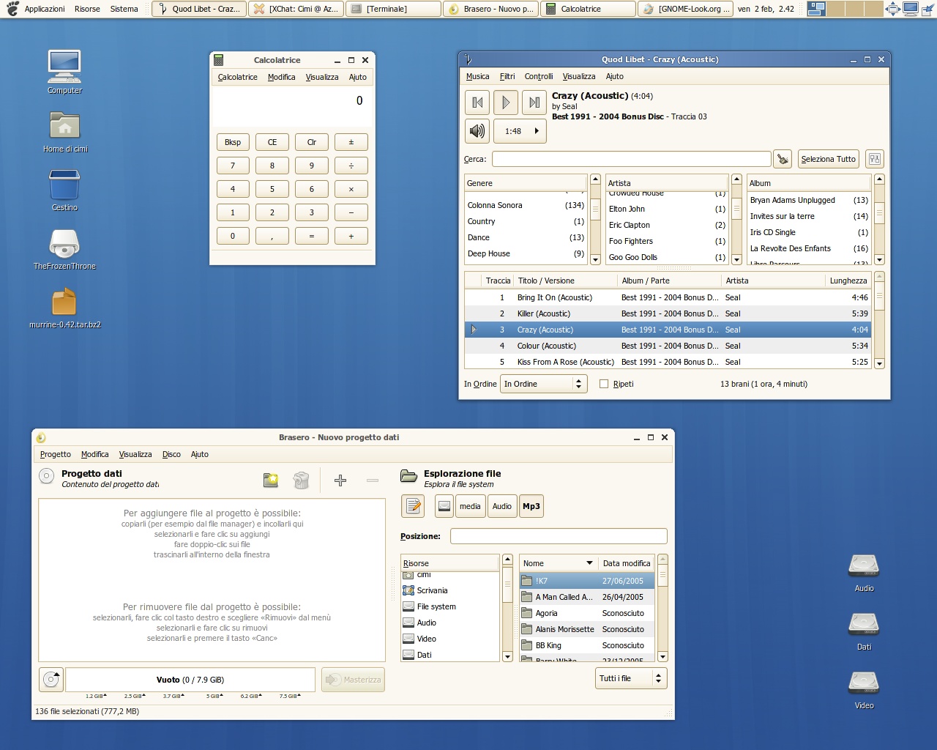Click the disc icon beside Vuoto capacity bar
The image size is (937, 750).
51,680
